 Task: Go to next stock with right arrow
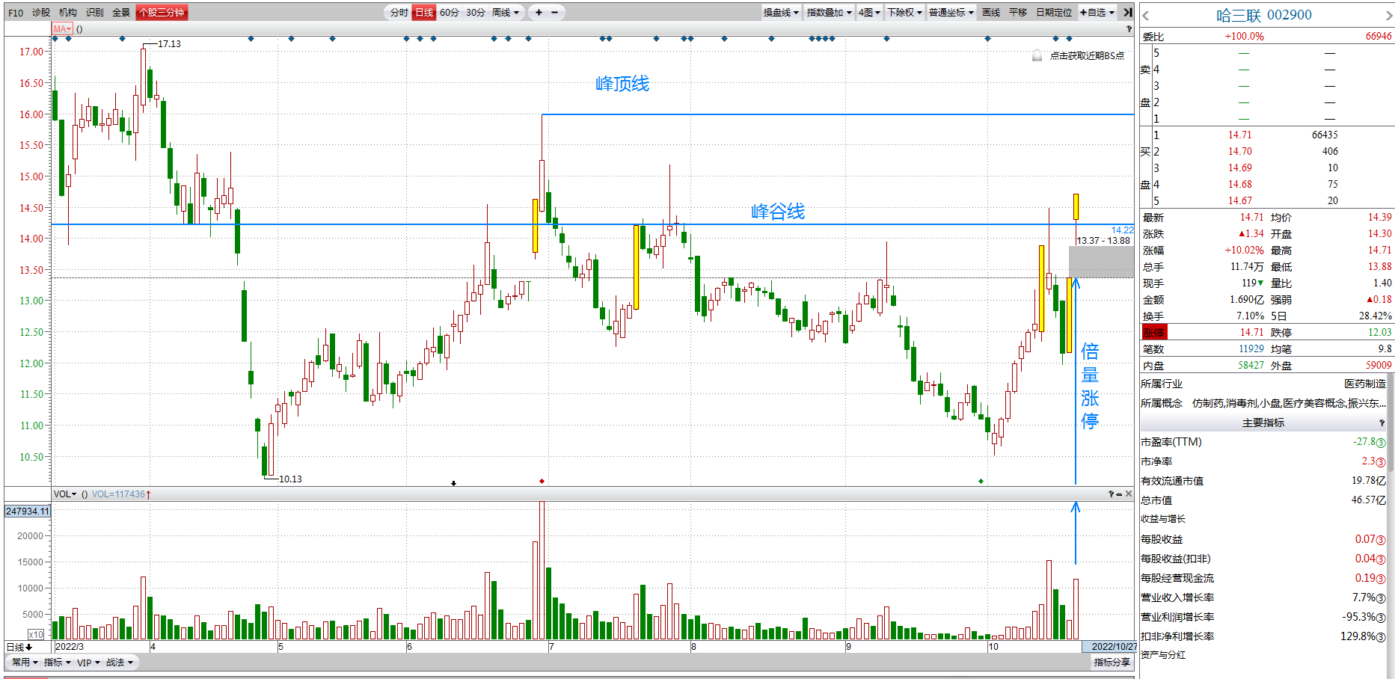(1389, 15)
